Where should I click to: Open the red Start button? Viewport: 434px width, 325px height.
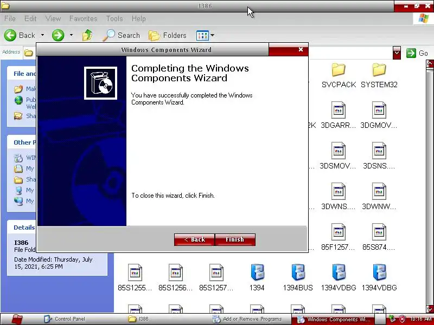[17, 319]
